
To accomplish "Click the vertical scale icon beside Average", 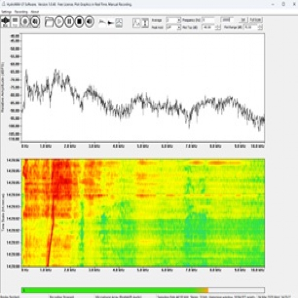I will click(144, 22).
